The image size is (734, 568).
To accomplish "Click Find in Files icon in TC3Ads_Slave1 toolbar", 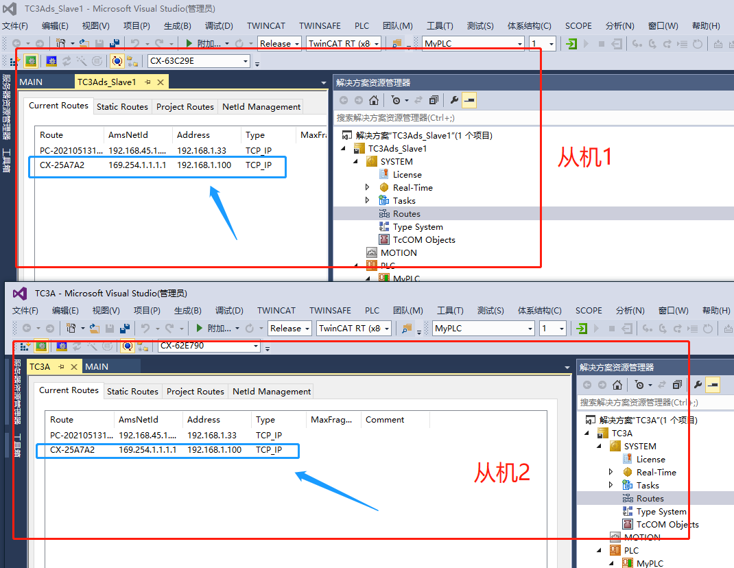I will click(396, 43).
